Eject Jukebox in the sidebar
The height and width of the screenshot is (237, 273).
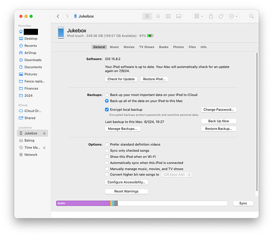point(44,133)
